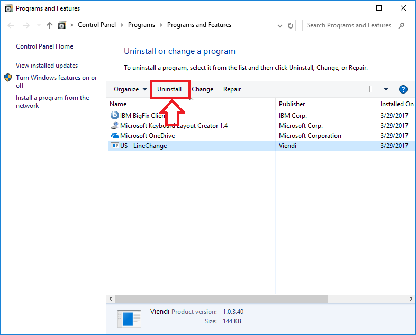This screenshot has height=335, width=416.
Task: Click the search magnifier icon
Action: tap(401, 25)
